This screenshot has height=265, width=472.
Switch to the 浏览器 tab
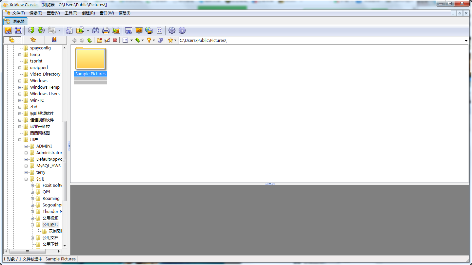[15, 20]
